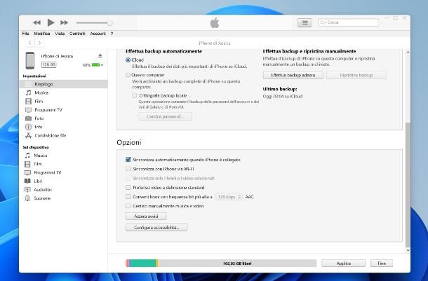The width and height of the screenshot is (428, 281).
Task: Click Effettua backup adesso
Action: pyautogui.click(x=293, y=75)
